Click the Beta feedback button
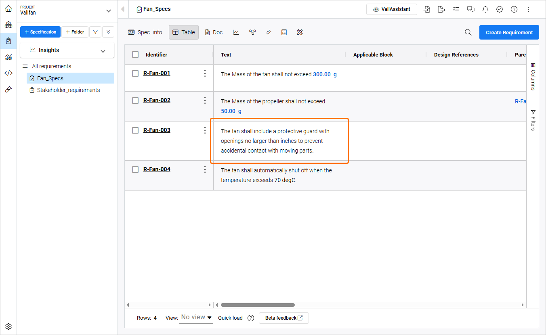 point(284,318)
